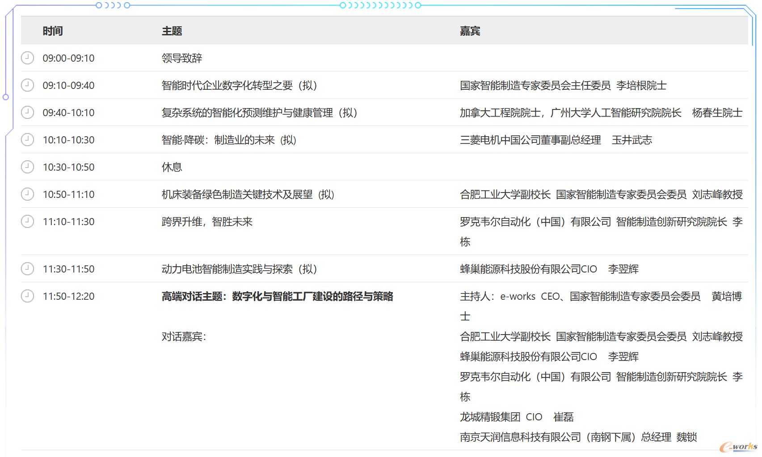Click the time 09:00-09:10
The height and width of the screenshot is (457, 762).
tap(68, 58)
